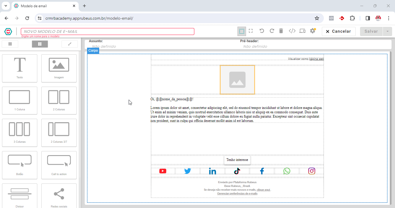Reload the page
Screen dimensions: 395x208
[x=27, y=18]
